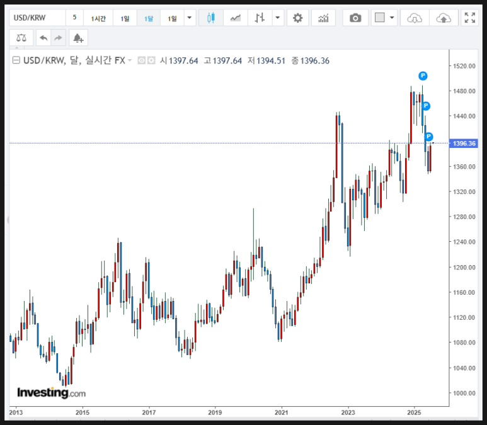
Task: Click the topmost blue P marker
Action: (423, 76)
